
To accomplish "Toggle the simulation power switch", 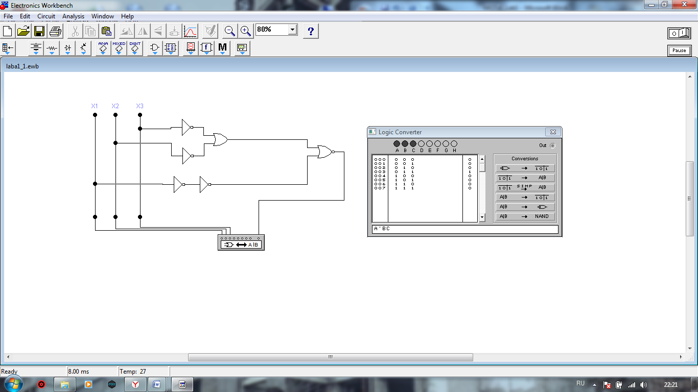I will (679, 33).
